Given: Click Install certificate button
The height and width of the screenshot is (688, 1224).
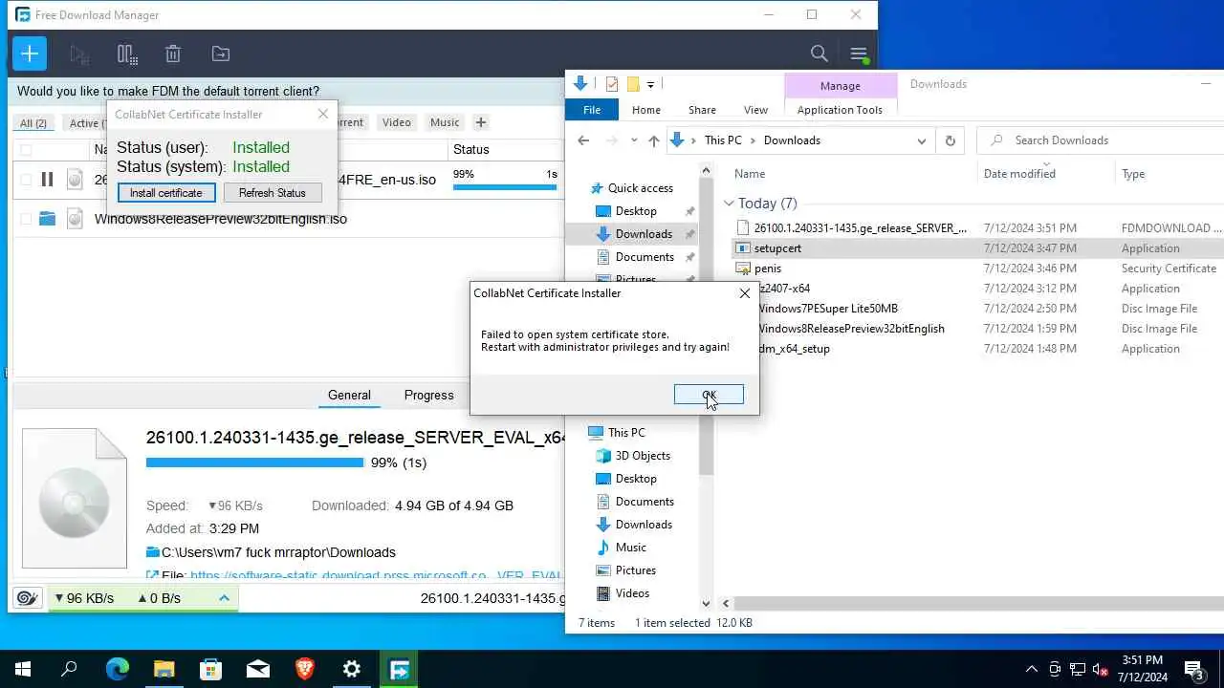Looking at the screenshot, I should click(x=166, y=193).
